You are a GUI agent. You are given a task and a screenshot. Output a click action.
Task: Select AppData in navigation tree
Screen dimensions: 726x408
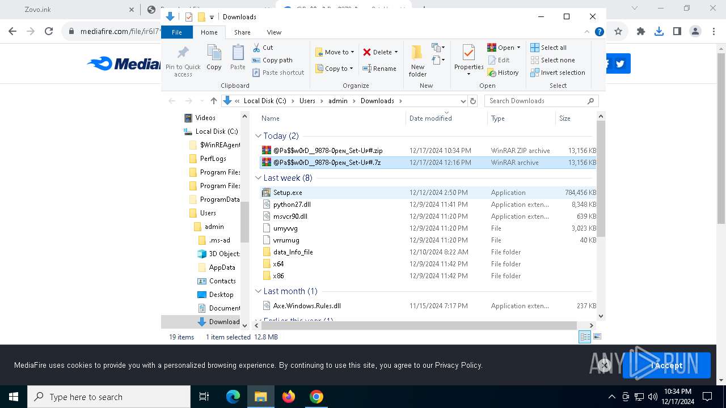(217, 267)
